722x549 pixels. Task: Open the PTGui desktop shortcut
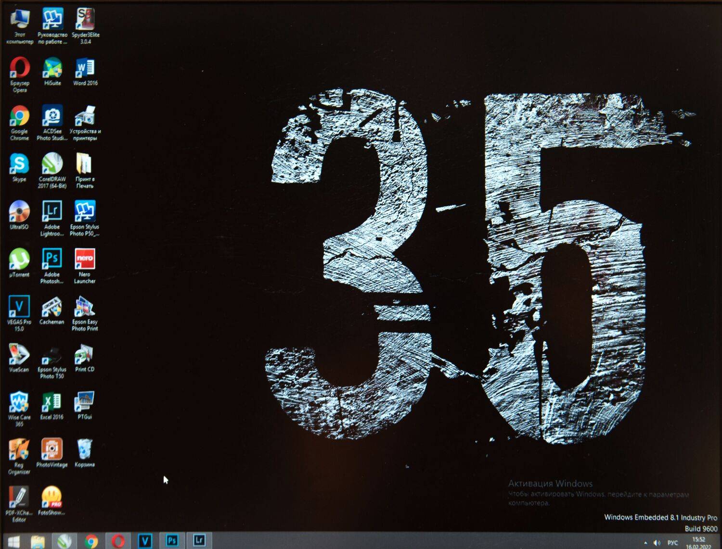pos(85,402)
